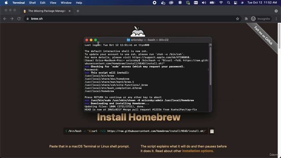Click the site lock icon

pyautogui.click(x=27, y=18)
